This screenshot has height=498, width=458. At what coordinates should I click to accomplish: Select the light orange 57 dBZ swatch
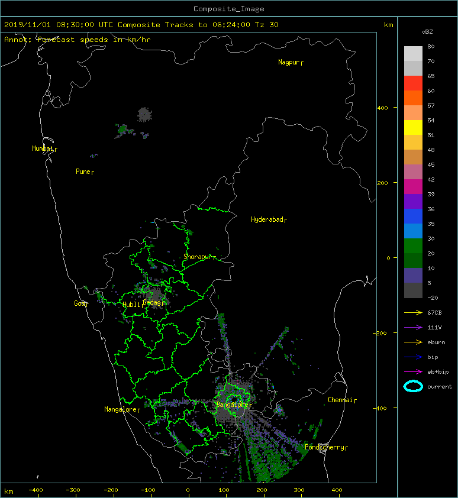413,112
